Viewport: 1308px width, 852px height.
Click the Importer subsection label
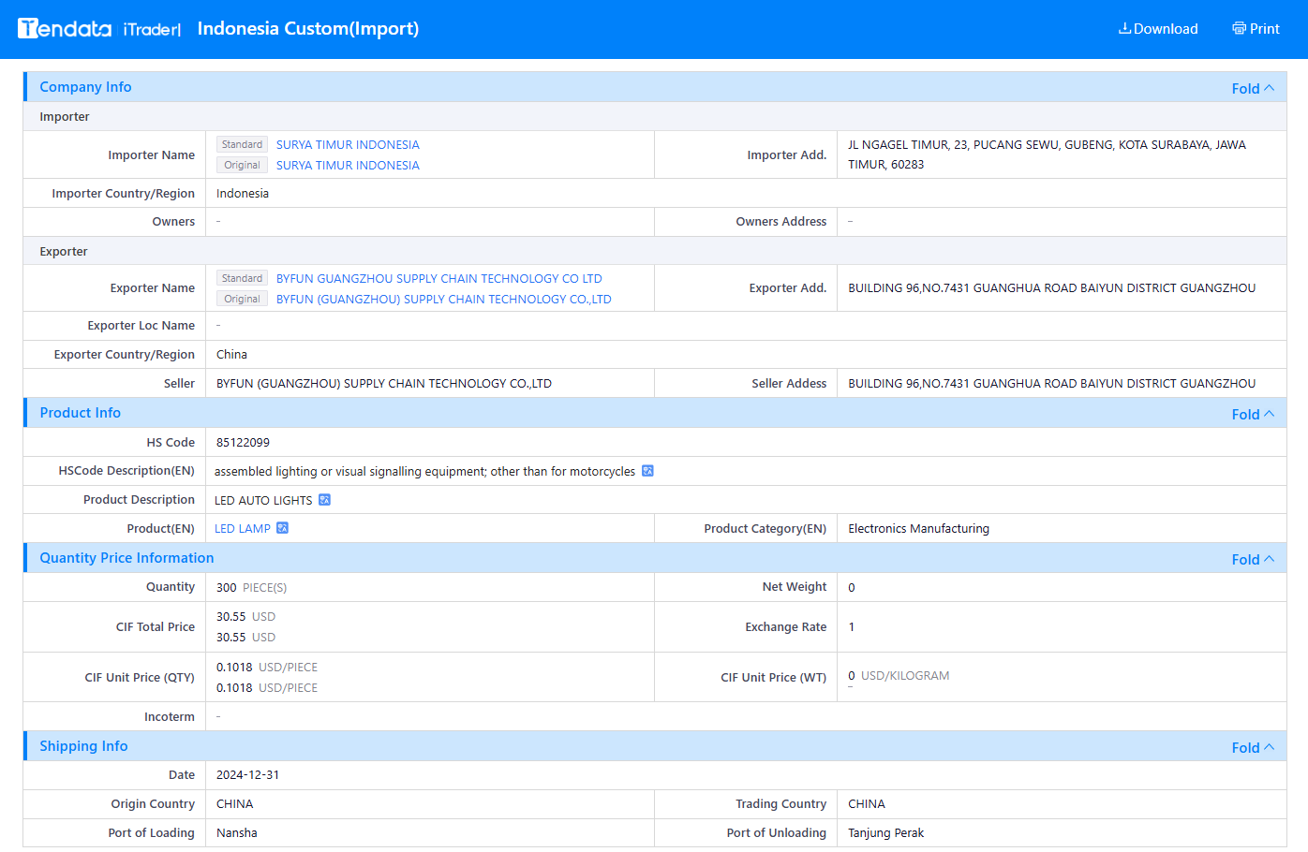[x=65, y=116]
